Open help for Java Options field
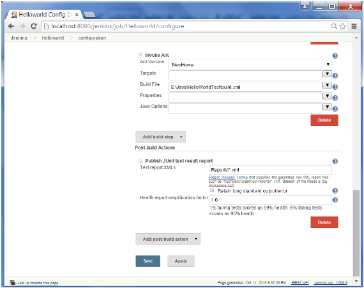The image size is (364, 288). (x=335, y=109)
